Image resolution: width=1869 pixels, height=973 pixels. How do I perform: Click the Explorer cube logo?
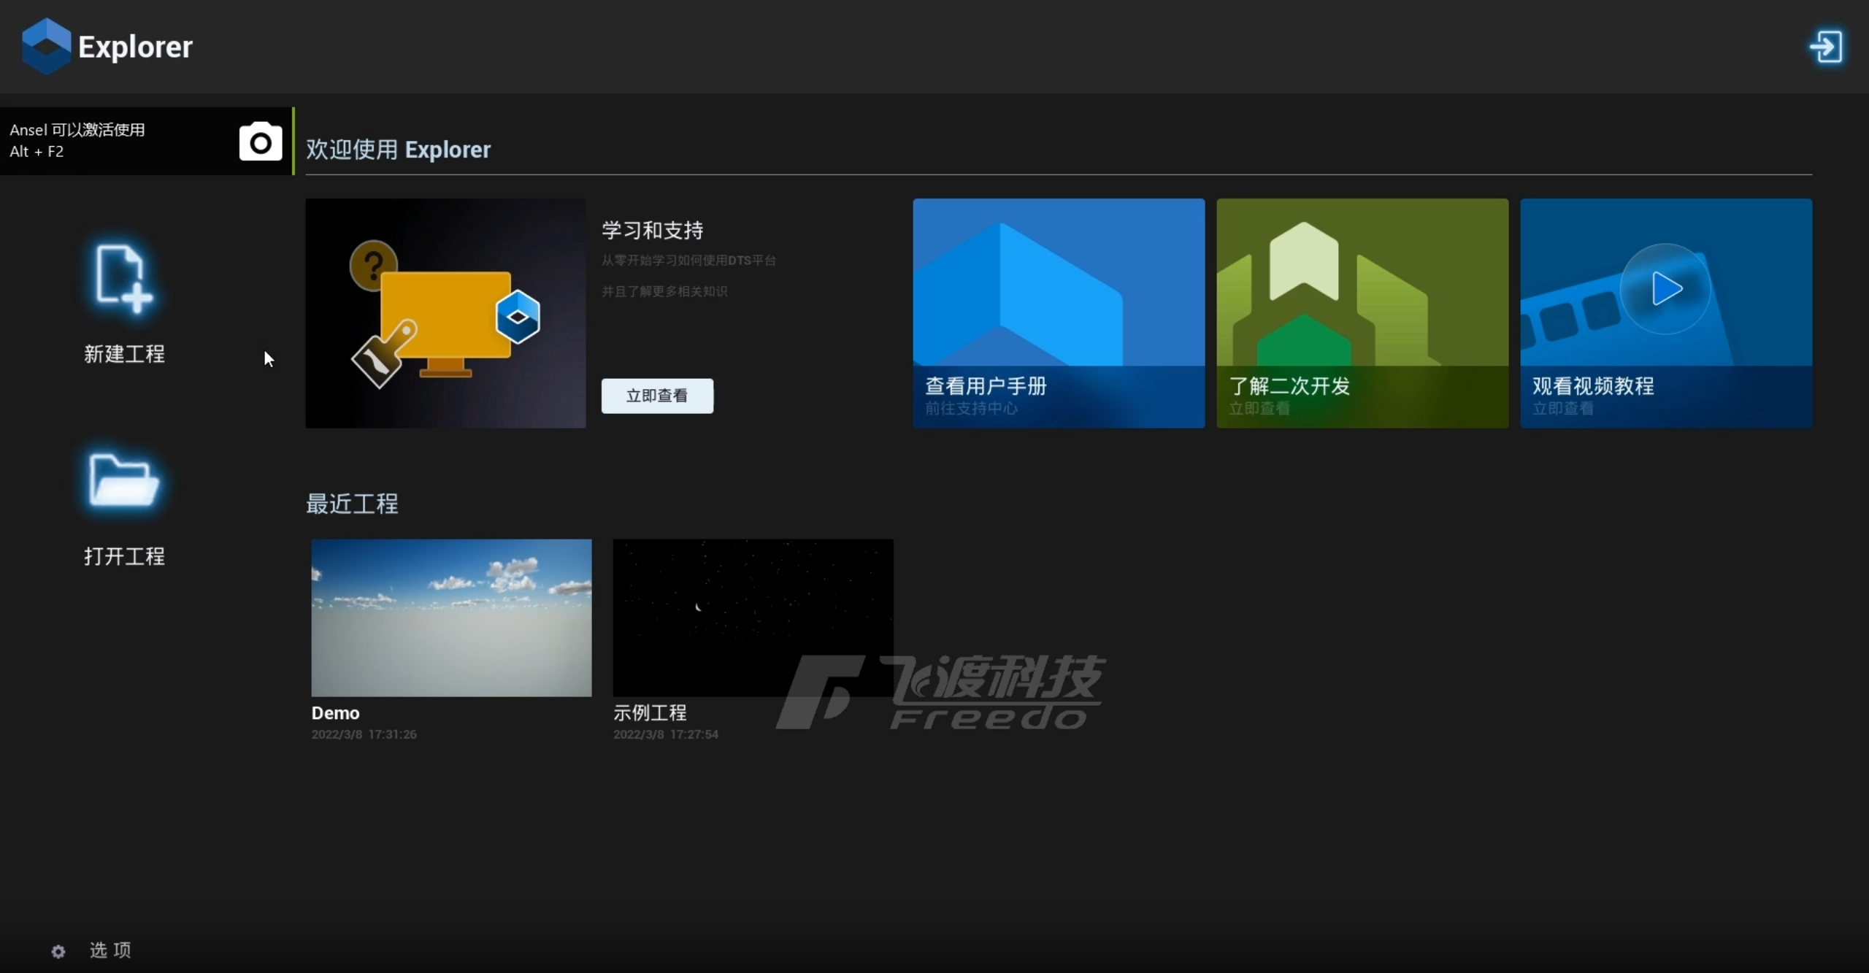46,46
